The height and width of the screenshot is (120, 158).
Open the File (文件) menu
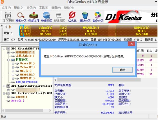(x=6, y=8)
